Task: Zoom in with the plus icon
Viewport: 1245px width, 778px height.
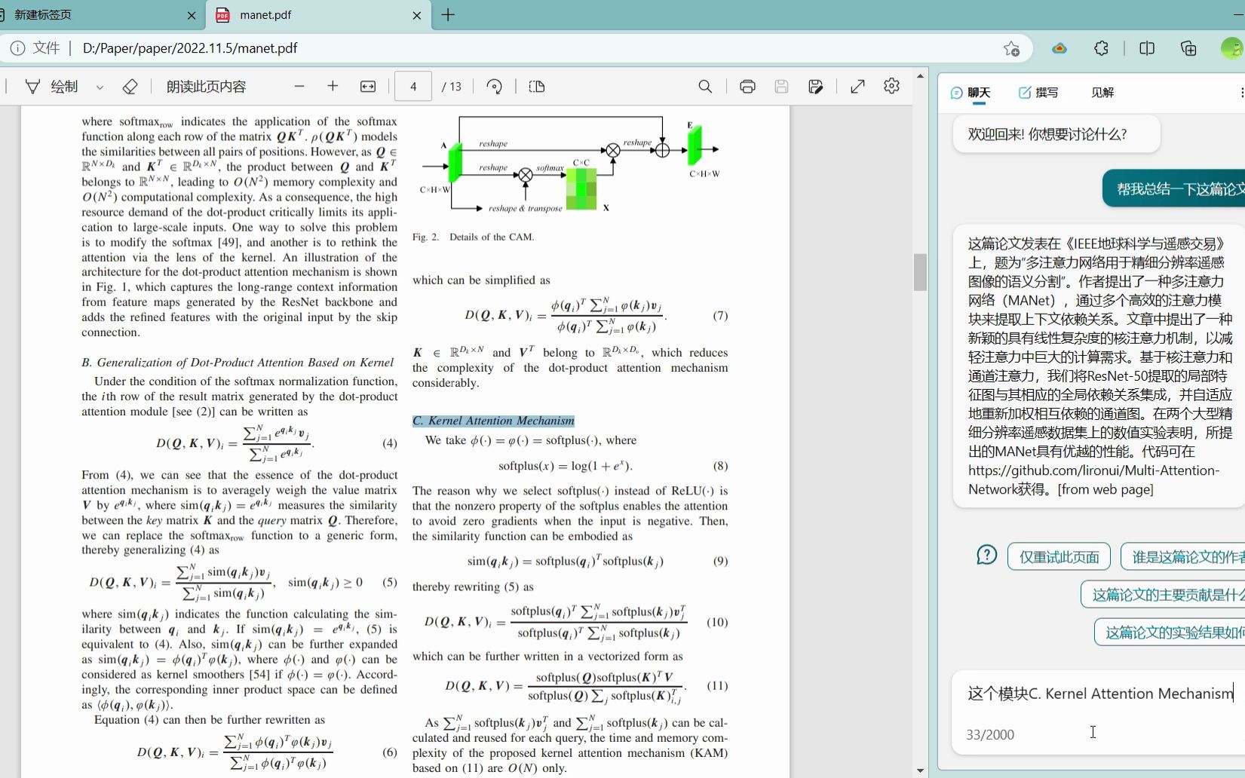Action: (x=333, y=87)
